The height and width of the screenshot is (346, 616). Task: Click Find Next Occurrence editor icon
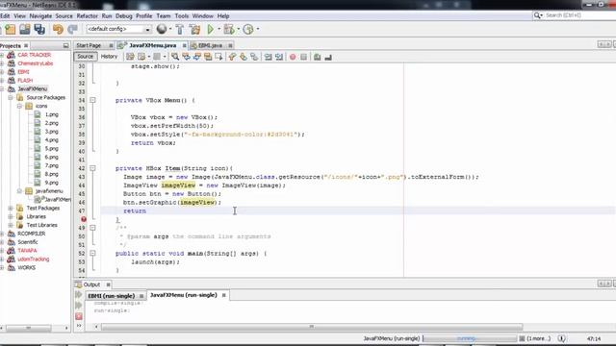coord(196,57)
